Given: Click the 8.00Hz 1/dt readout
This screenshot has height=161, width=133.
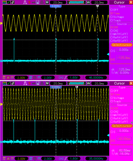Looking at the screenshot, I should coord(124,73).
